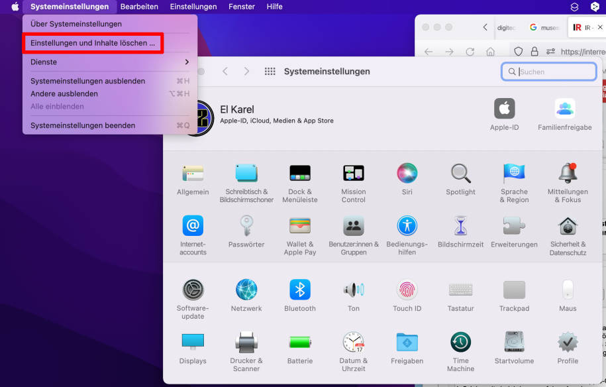
Task: Close the IR browser tab
Action: coord(600,27)
